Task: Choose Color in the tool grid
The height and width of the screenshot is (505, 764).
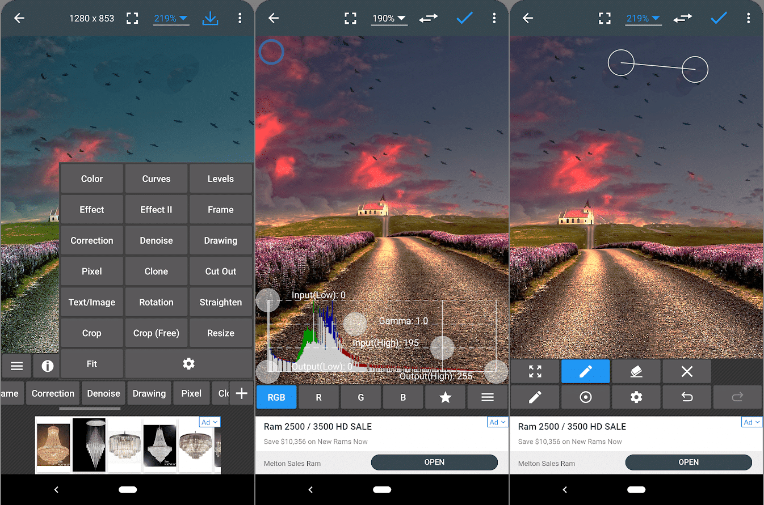Action: (92, 179)
